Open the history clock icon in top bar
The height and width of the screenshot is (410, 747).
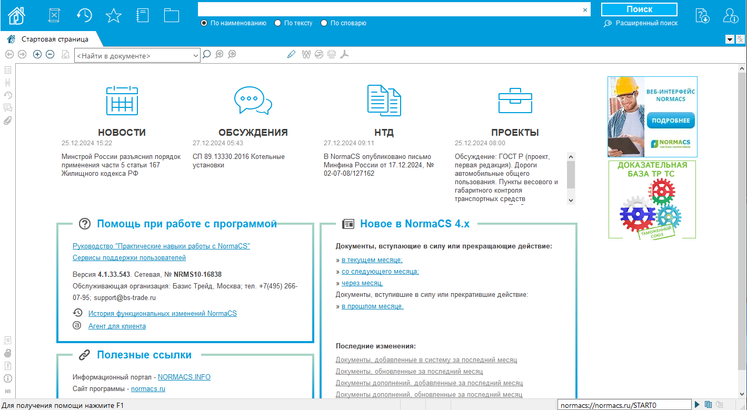pyautogui.click(x=84, y=15)
